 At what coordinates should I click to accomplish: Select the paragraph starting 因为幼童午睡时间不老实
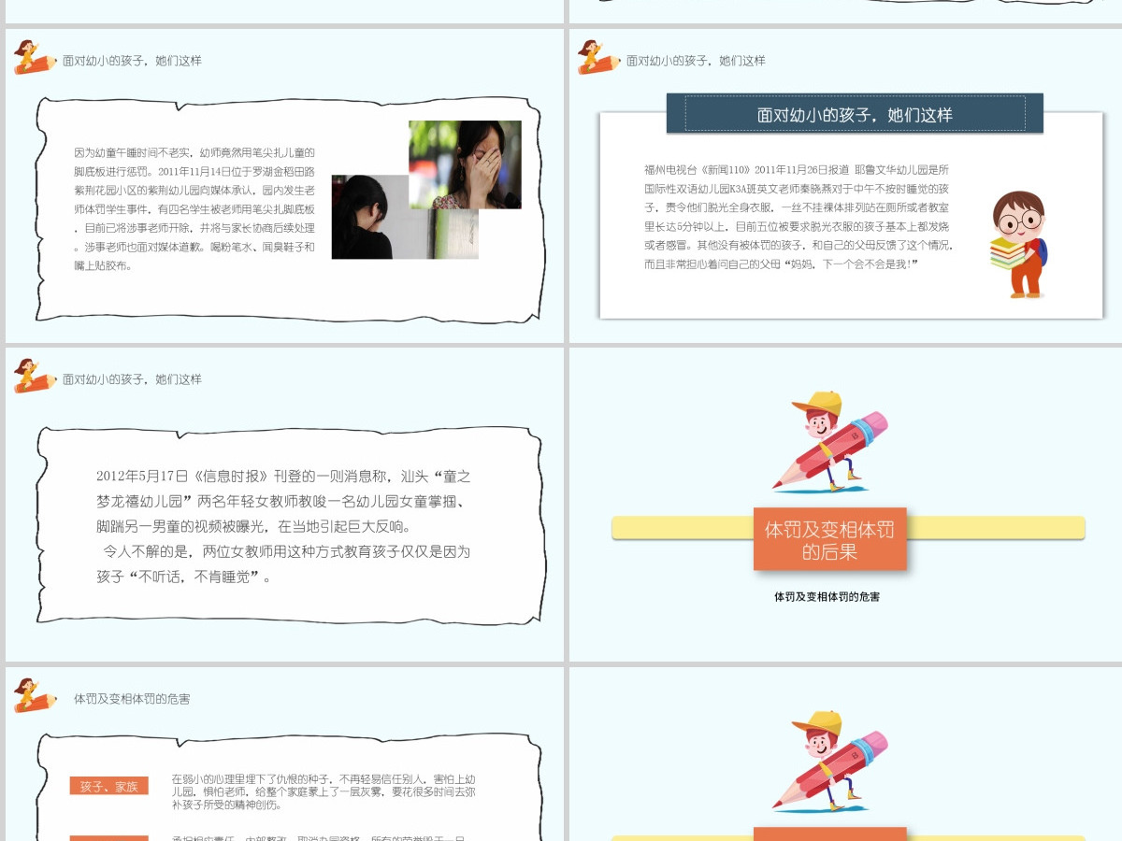194,208
